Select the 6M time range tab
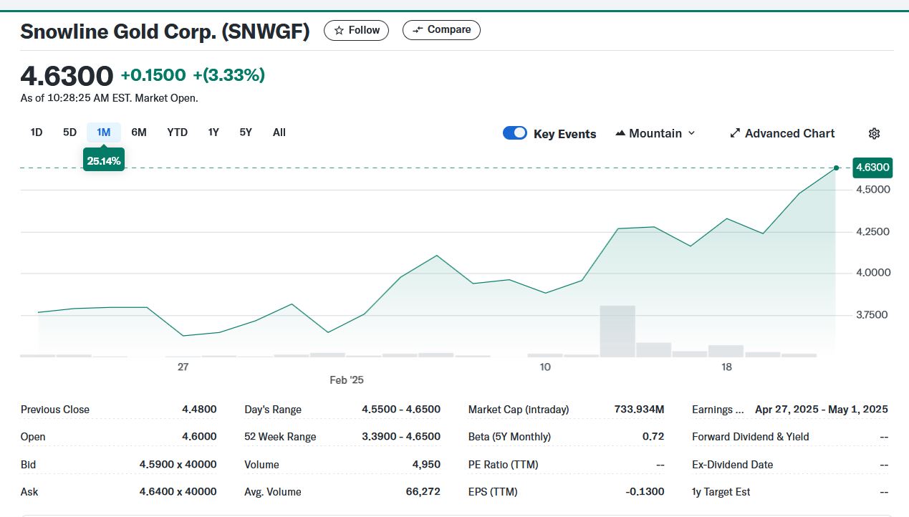 pos(139,132)
